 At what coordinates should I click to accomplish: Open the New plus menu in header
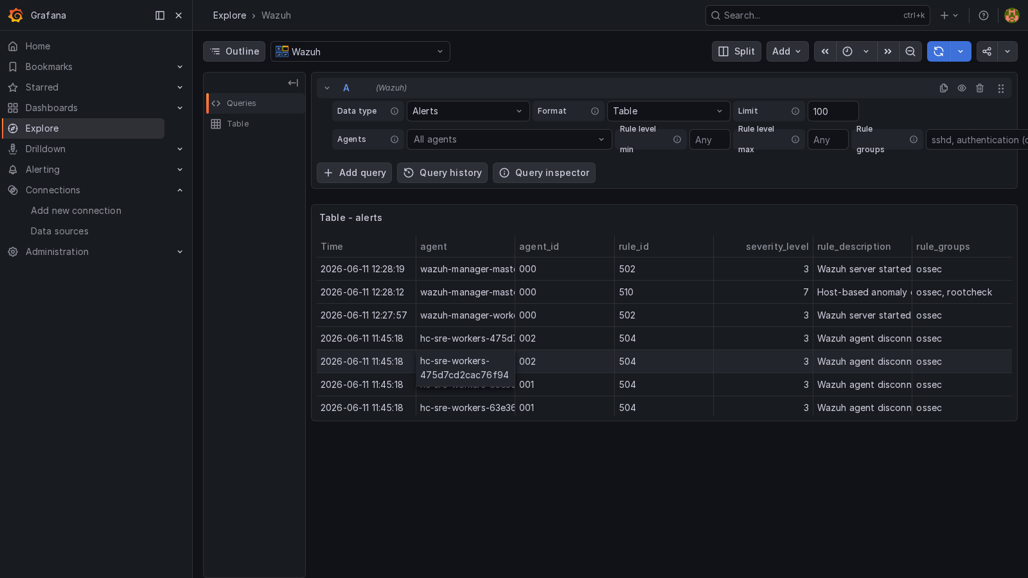(949, 15)
